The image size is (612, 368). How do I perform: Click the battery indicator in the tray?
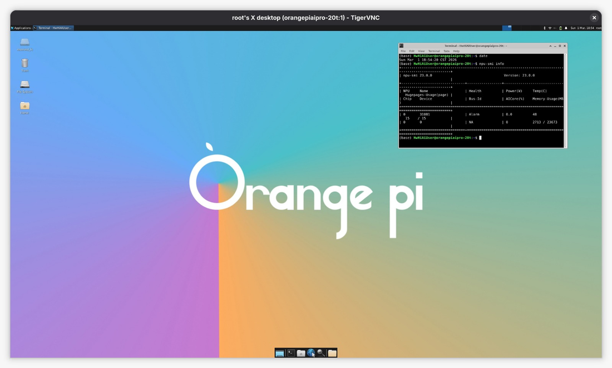[561, 27]
